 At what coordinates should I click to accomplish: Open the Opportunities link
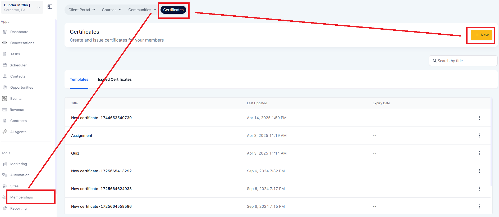22,87
